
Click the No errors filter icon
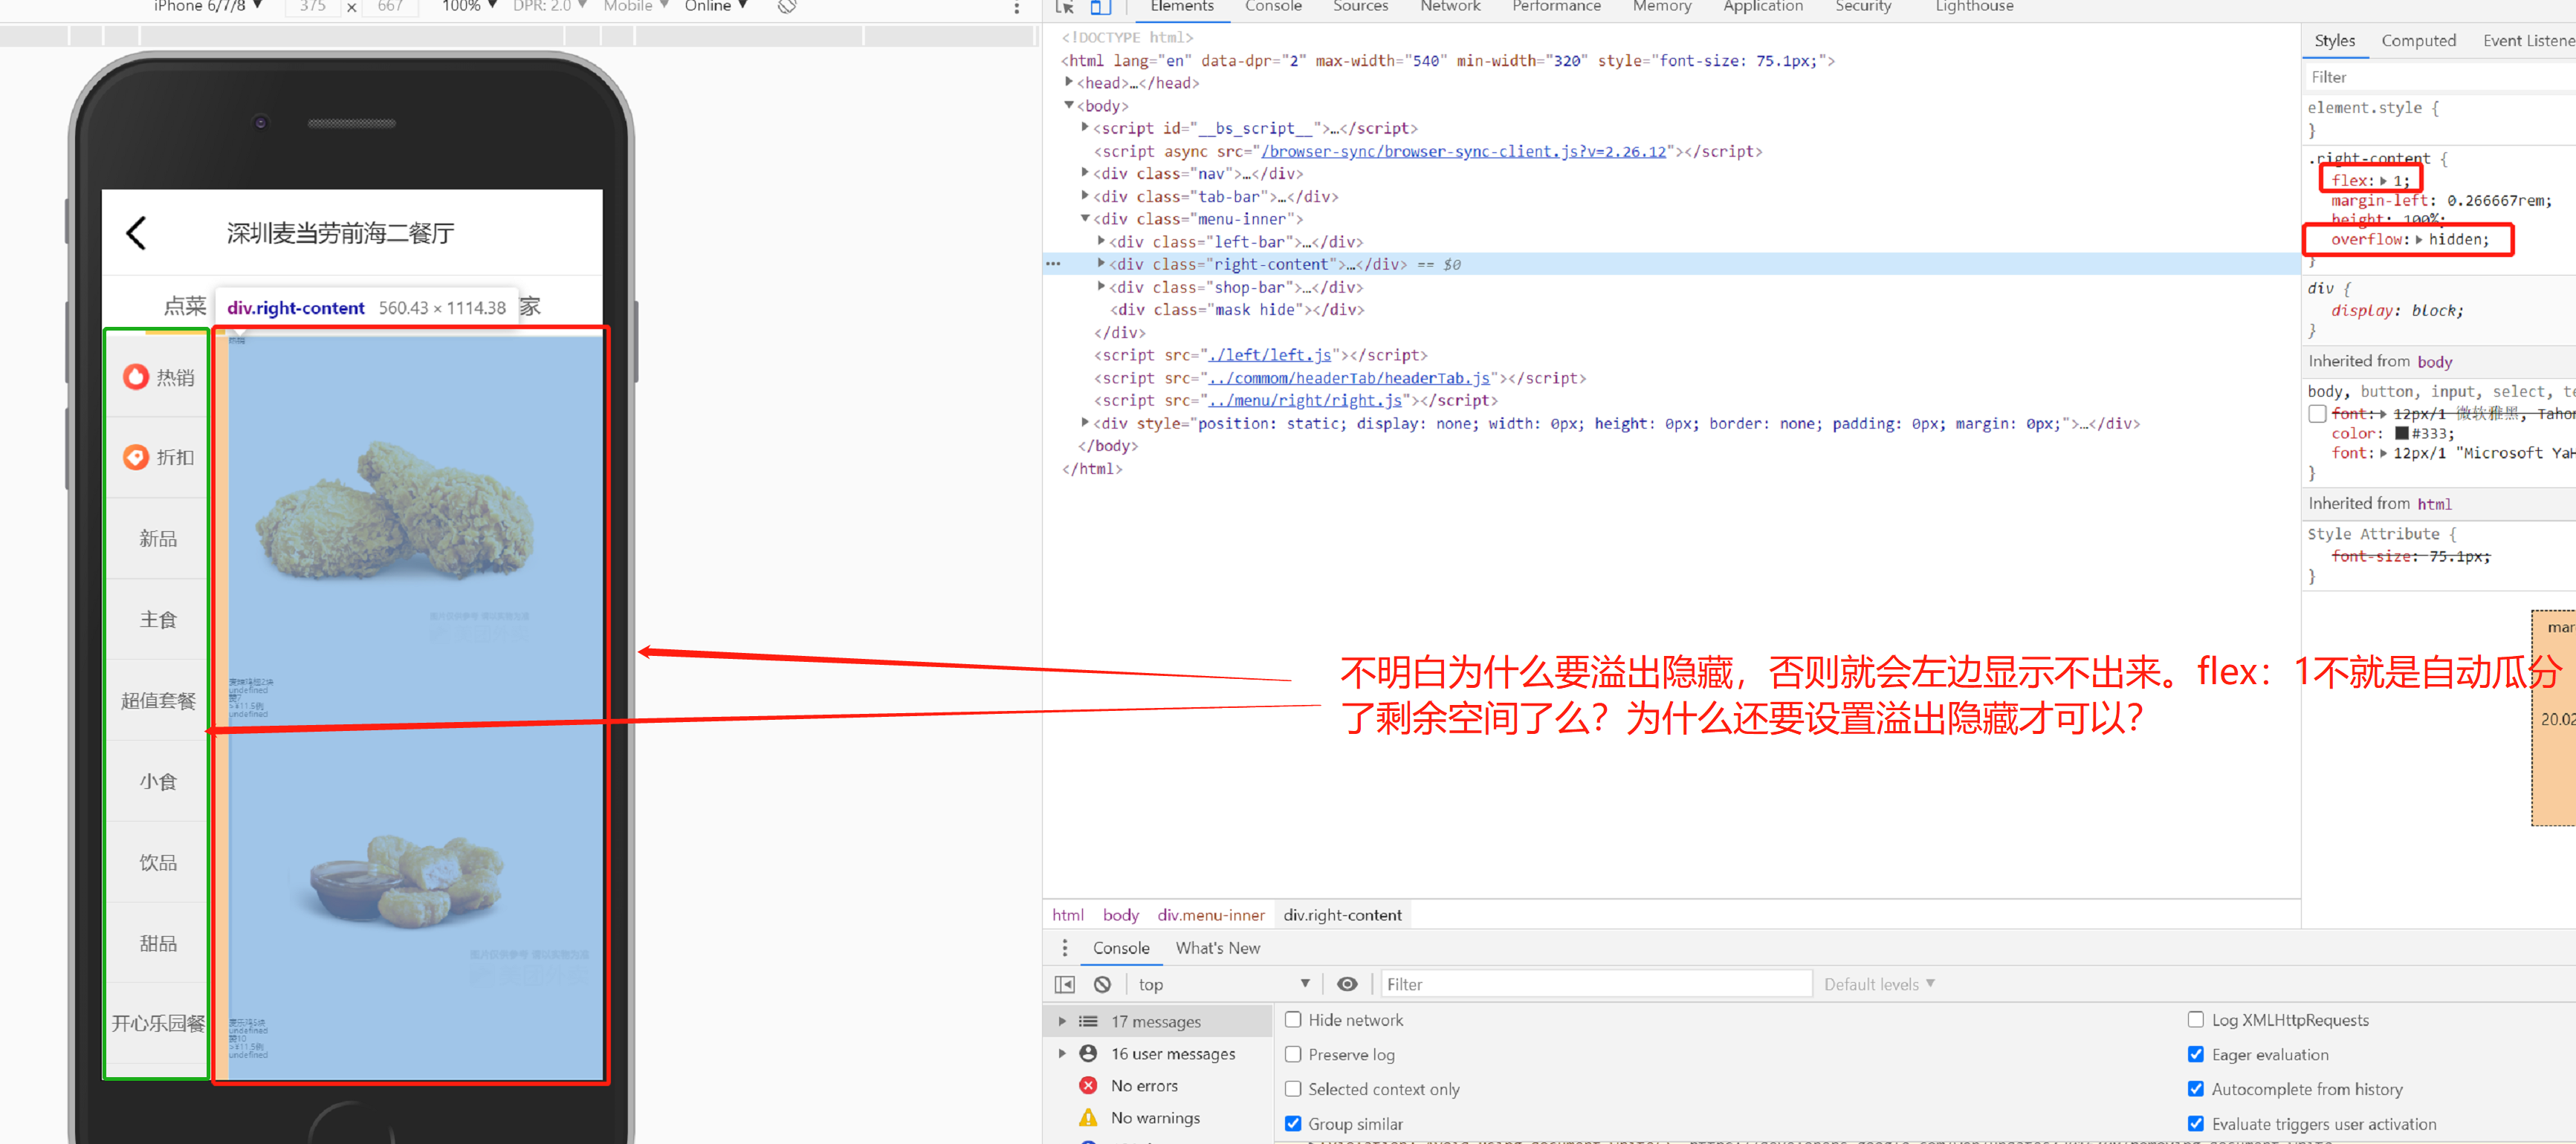[1088, 1085]
